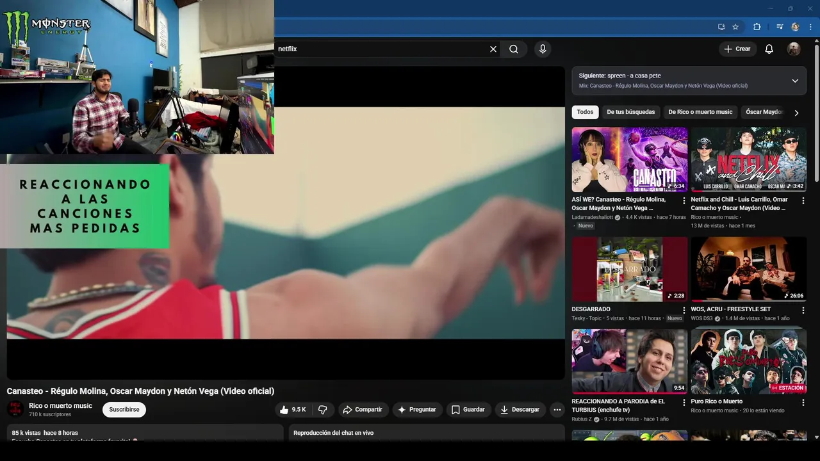Click ASÍ WE? Canasteo video title
This screenshot has width=820, height=461.
(619, 204)
